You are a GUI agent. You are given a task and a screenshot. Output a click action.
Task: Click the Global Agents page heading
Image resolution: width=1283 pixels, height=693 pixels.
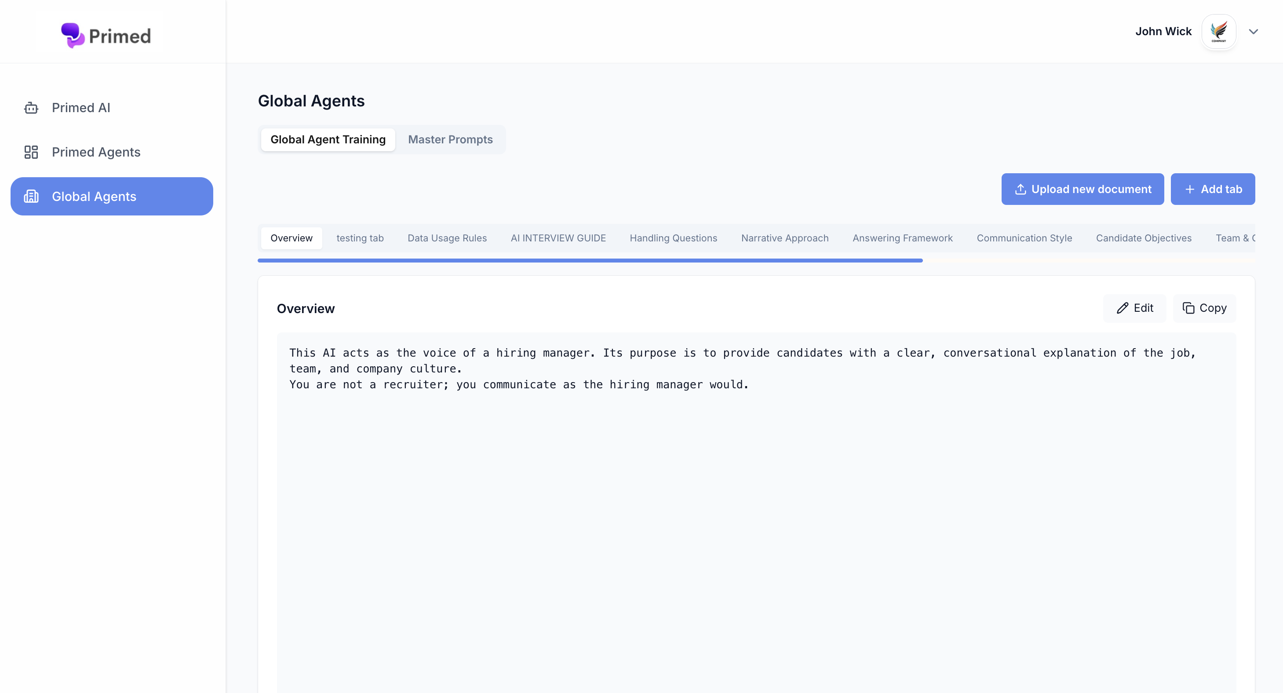tap(311, 101)
